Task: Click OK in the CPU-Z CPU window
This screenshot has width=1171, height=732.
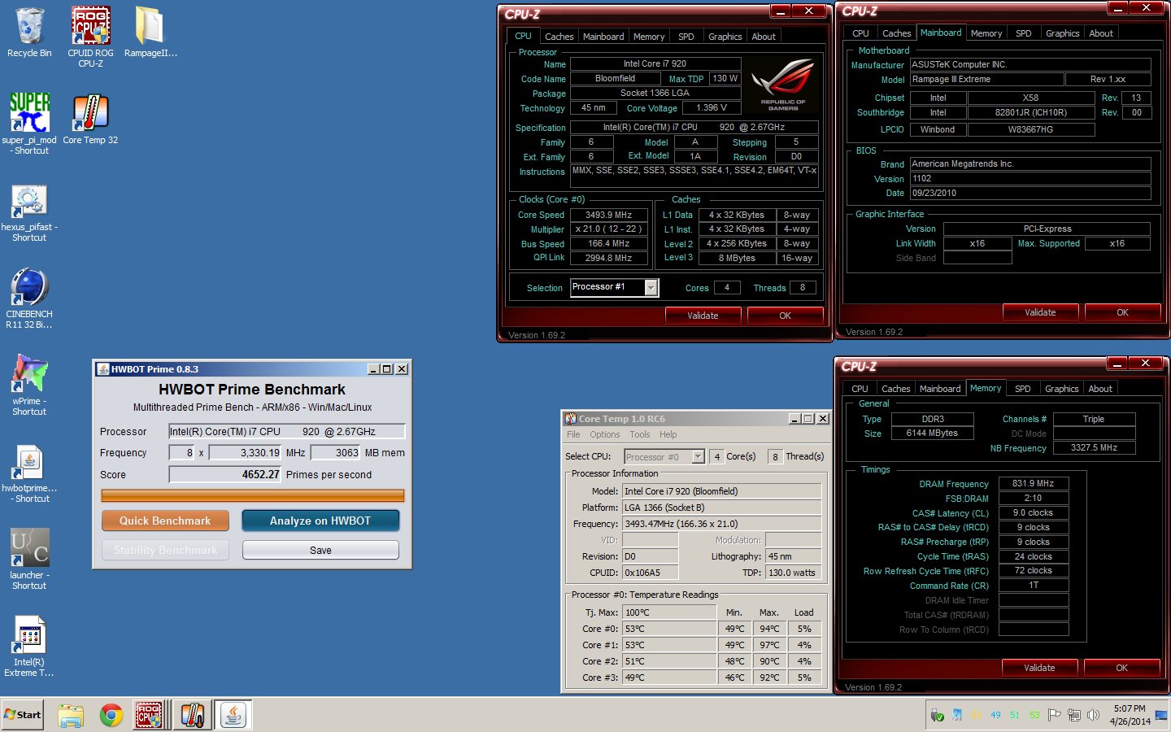Action: 785,316
